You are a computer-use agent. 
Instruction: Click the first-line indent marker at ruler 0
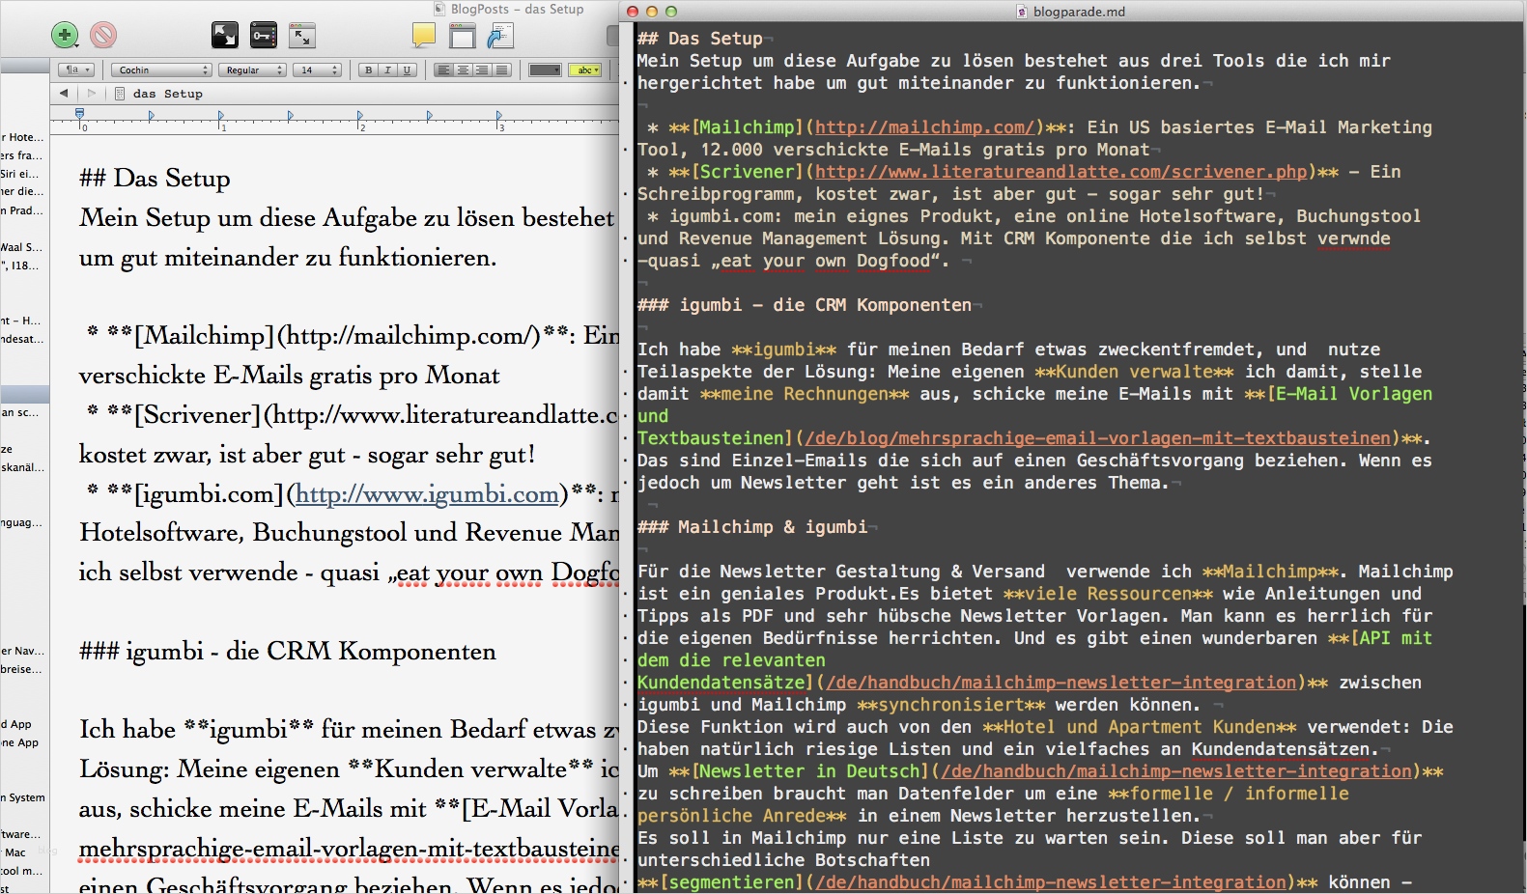(x=80, y=115)
